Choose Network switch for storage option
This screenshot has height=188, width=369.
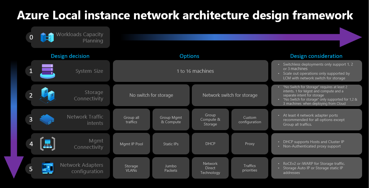pyautogui.click(x=230, y=95)
